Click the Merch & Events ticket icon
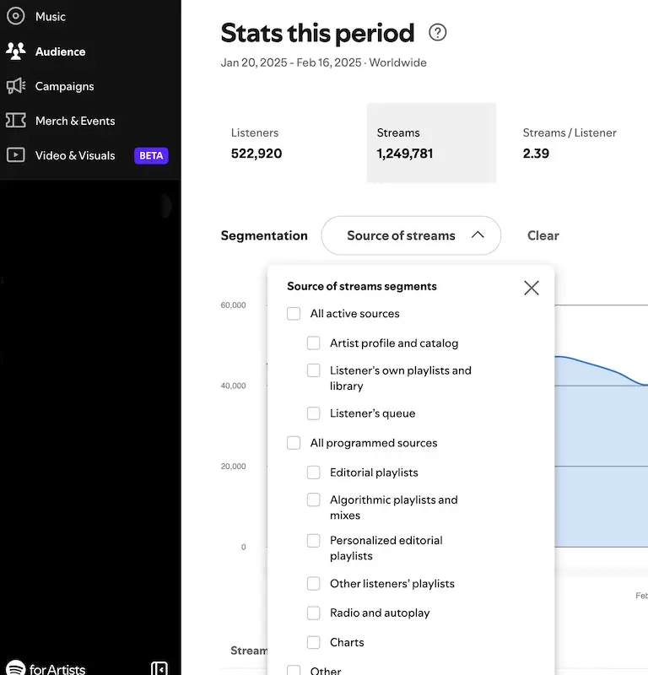 (16, 120)
